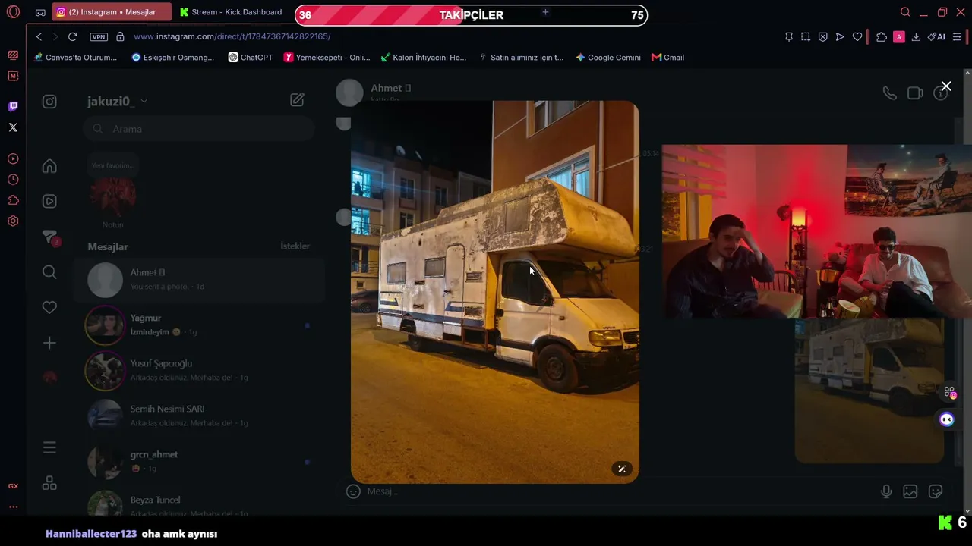Open the toolbar extensions puzzle icon
972x546 pixels.
tap(882, 36)
